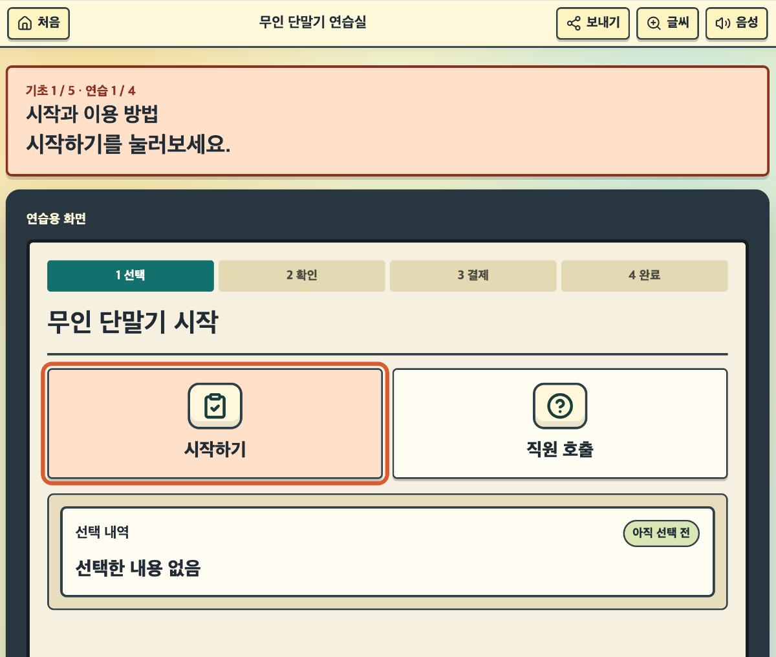Screen dimensions: 776x657
Task: Switch to the 1 선택 step tab
Action: coord(131,275)
